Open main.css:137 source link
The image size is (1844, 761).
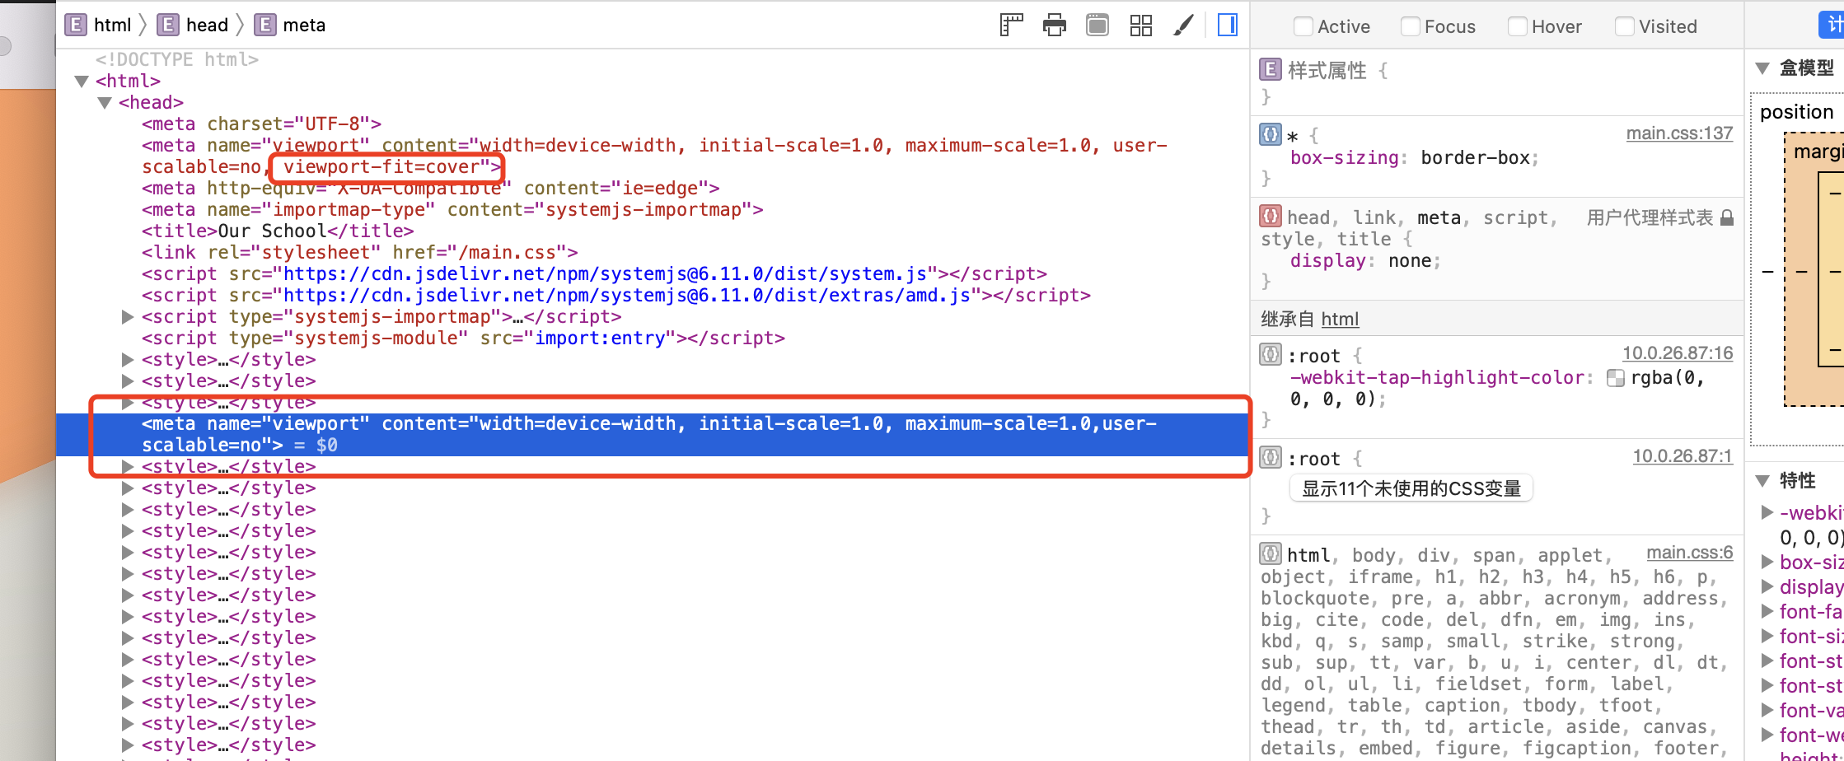(1680, 133)
